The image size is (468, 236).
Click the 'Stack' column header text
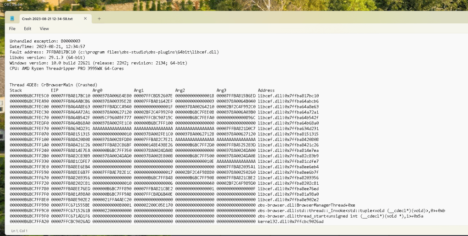coord(16,90)
